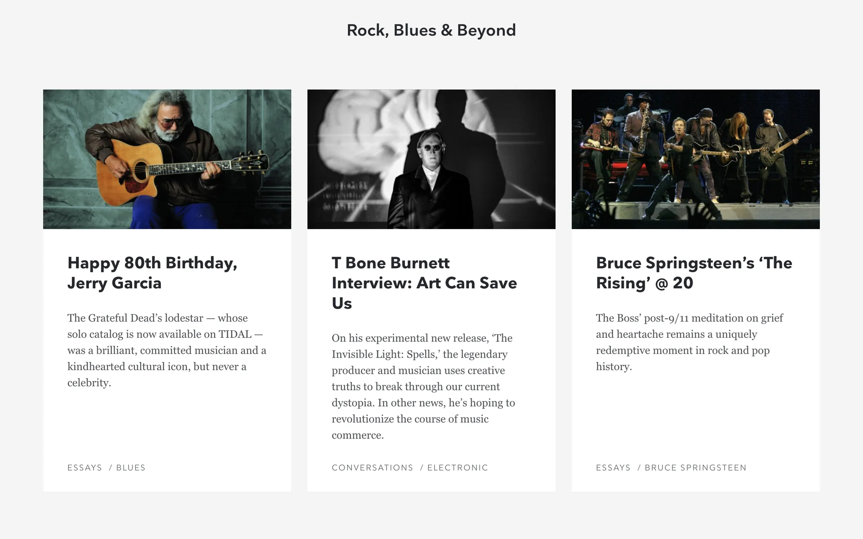Open the Springsteen band concert thumbnail

click(695, 159)
